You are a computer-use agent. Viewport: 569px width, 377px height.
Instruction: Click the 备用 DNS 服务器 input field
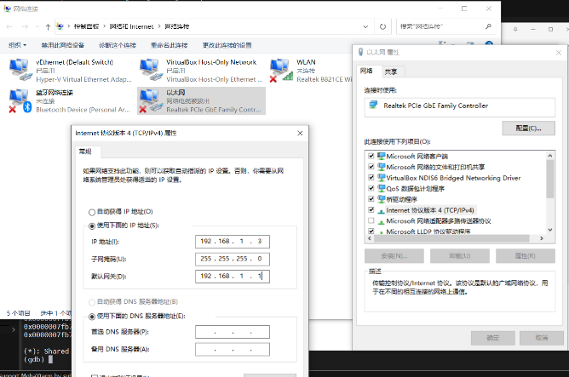coord(233,350)
